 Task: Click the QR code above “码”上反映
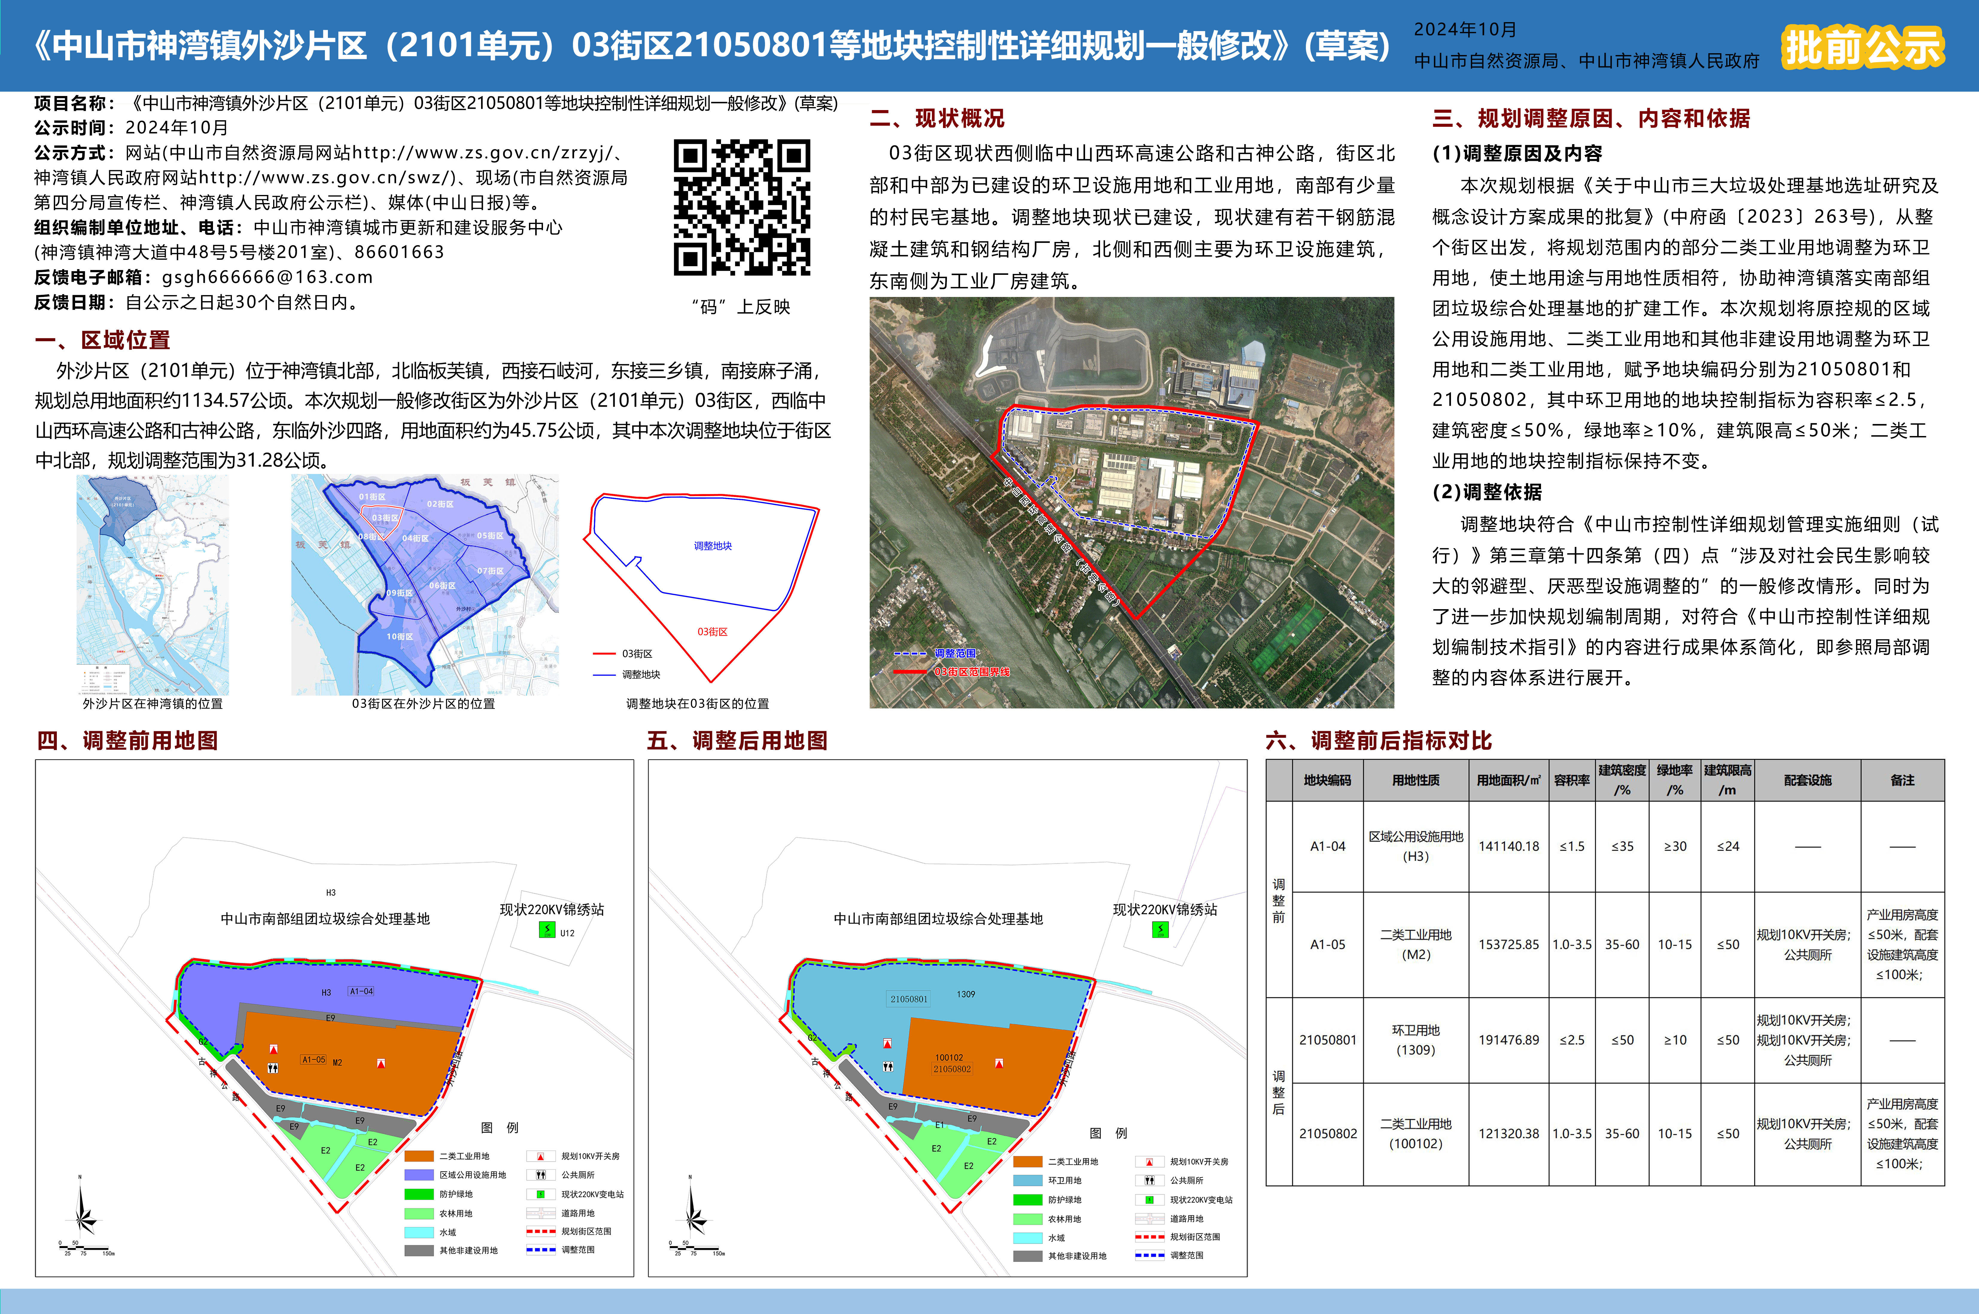click(x=742, y=207)
